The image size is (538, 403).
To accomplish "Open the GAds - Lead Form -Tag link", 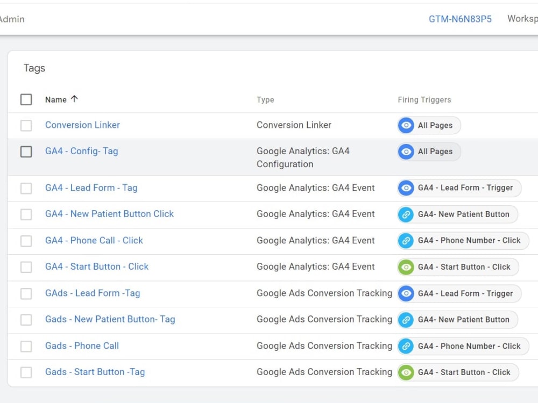I will (x=93, y=293).
